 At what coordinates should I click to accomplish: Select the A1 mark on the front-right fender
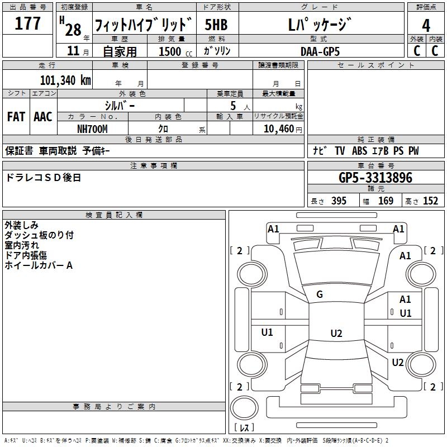click(405, 255)
